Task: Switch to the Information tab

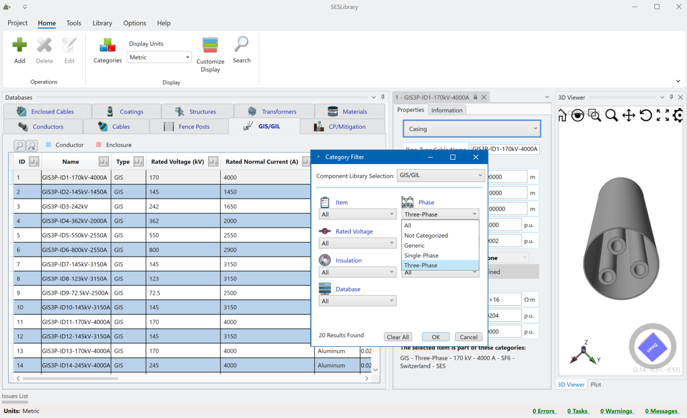Action: (x=446, y=110)
